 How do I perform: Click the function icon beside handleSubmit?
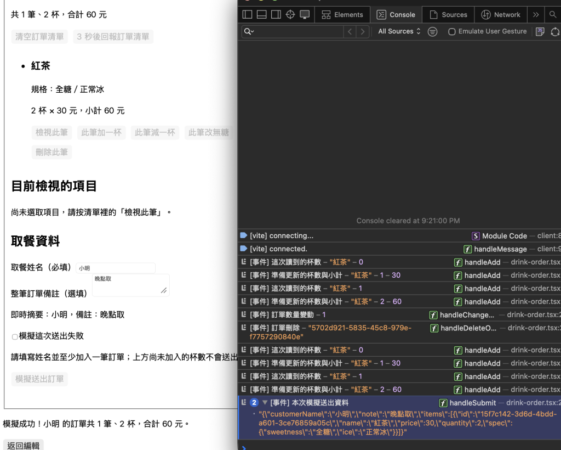[x=443, y=403]
